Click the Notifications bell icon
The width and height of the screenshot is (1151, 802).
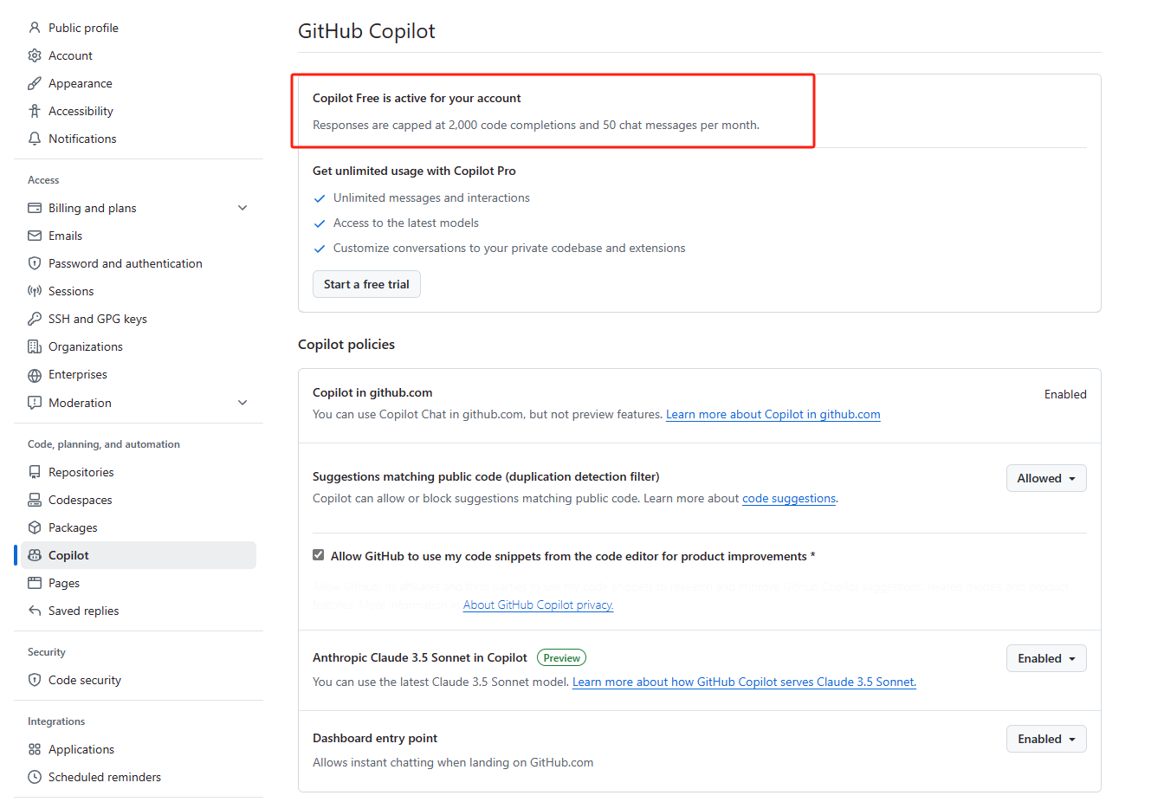(35, 139)
